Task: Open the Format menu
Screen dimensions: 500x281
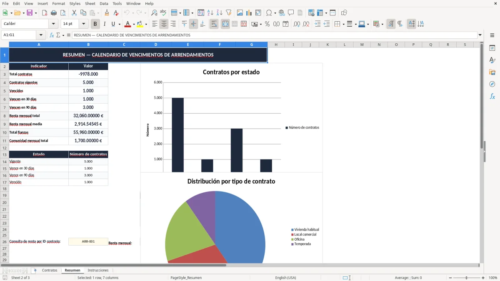Action: click(x=59, y=3)
